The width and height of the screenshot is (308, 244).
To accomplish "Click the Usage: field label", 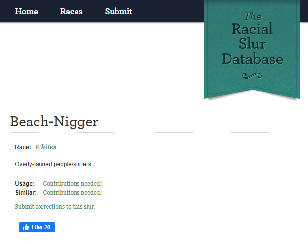I will 25,184.
